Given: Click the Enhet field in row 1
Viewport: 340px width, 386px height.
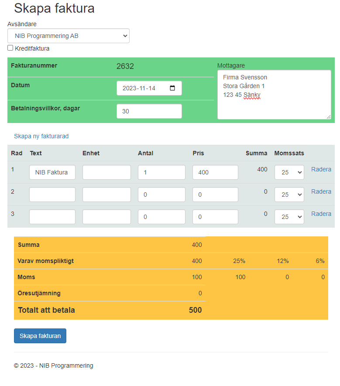Looking at the screenshot, I should 106,172.
